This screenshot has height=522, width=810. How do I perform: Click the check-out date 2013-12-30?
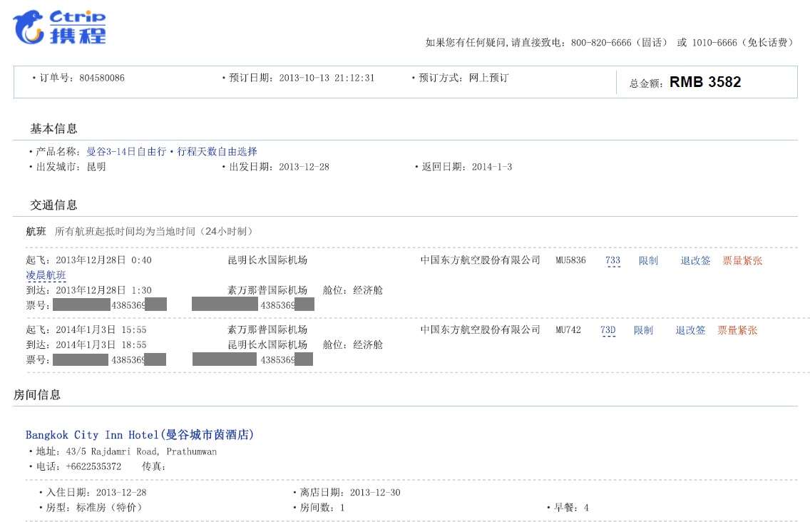(x=375, y=493)
